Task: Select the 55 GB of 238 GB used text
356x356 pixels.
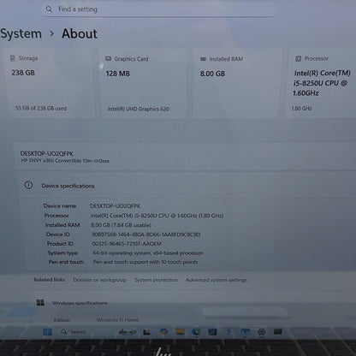Action: (41, 108)
